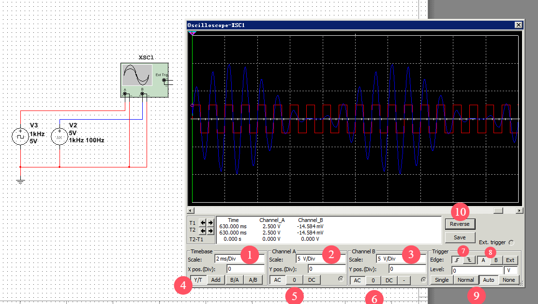Toggle the Channel B probe radio button

(424, 279)
